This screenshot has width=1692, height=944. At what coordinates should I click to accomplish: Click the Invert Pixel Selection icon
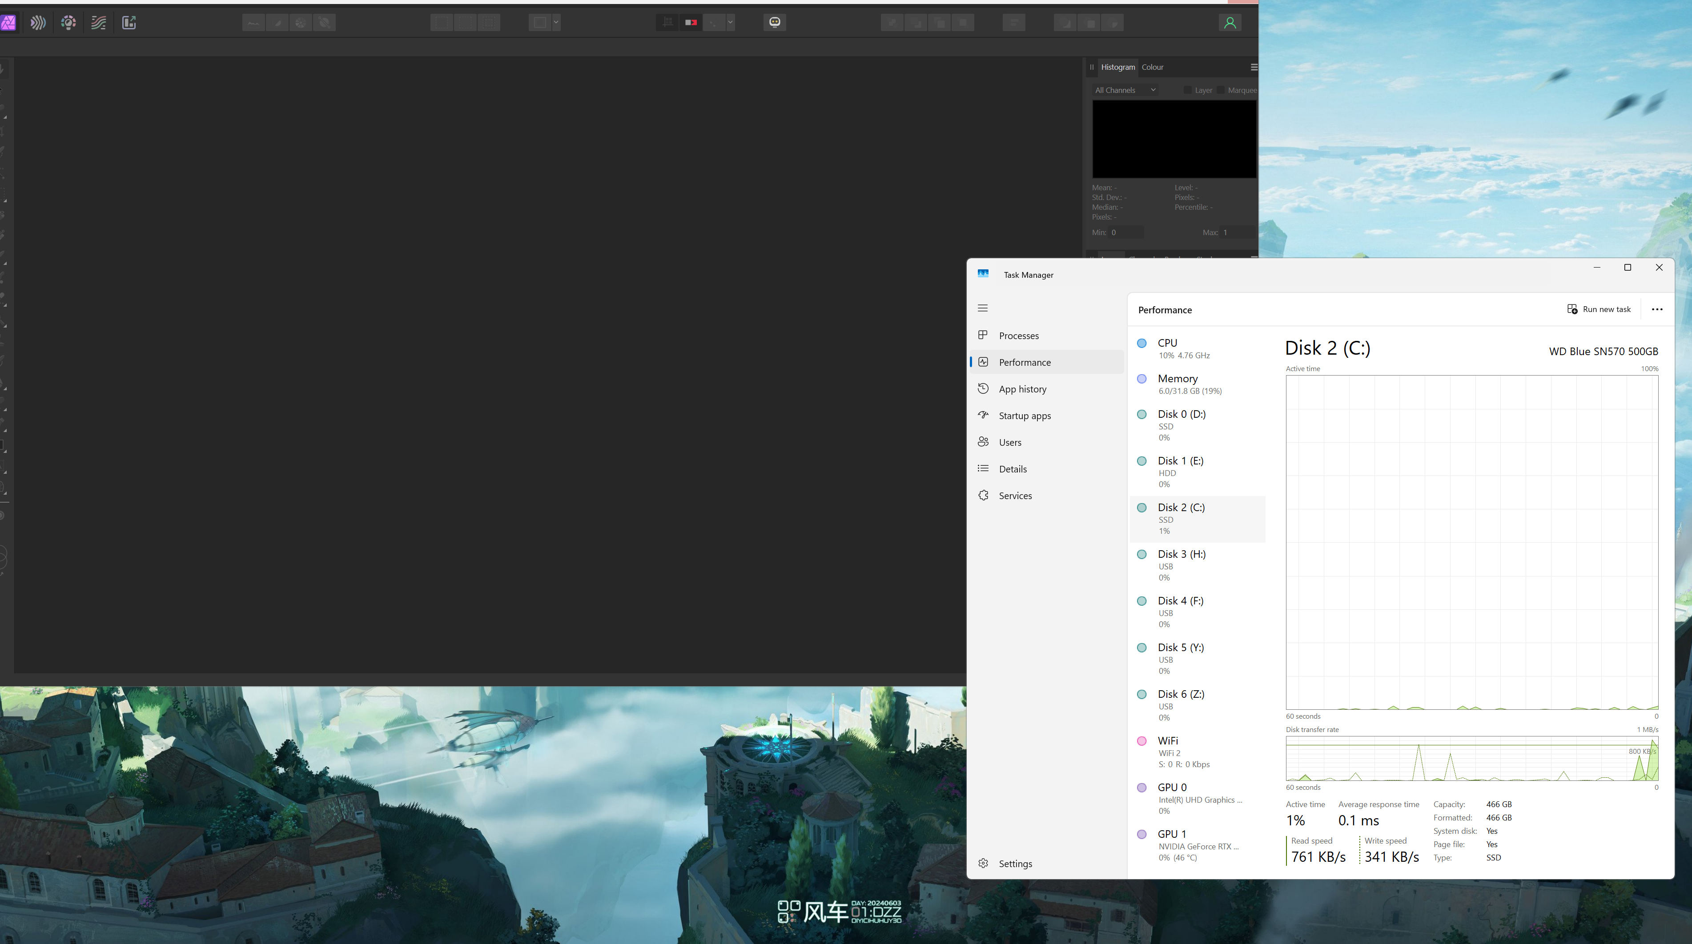489,23
